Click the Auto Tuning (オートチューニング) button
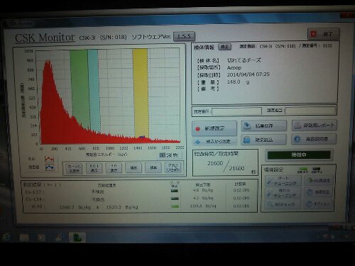Screen dimensions: 355x266 [283, 181]
